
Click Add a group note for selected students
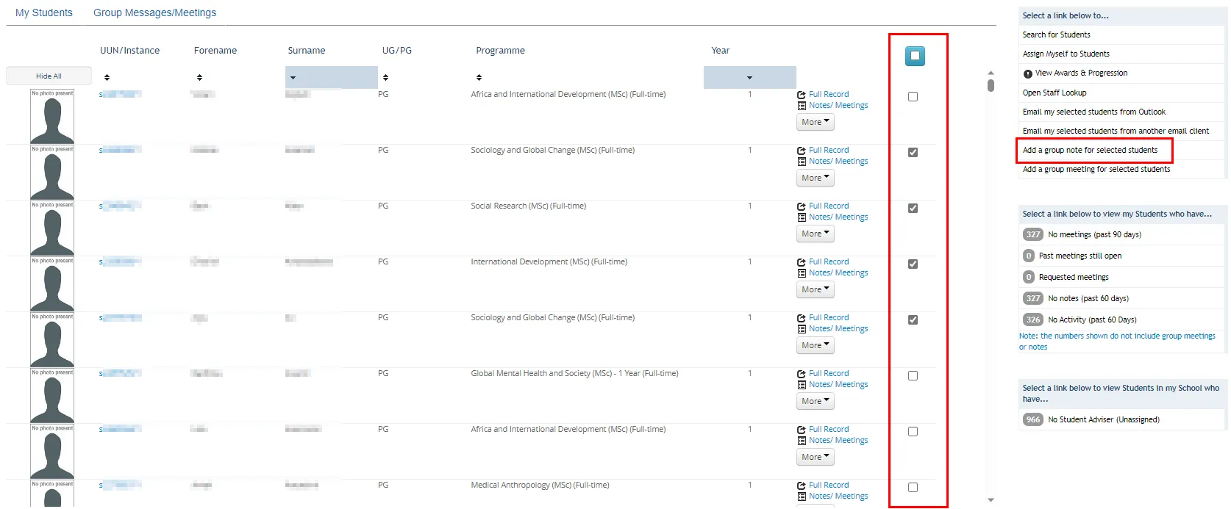click(x=1090, y=150)
